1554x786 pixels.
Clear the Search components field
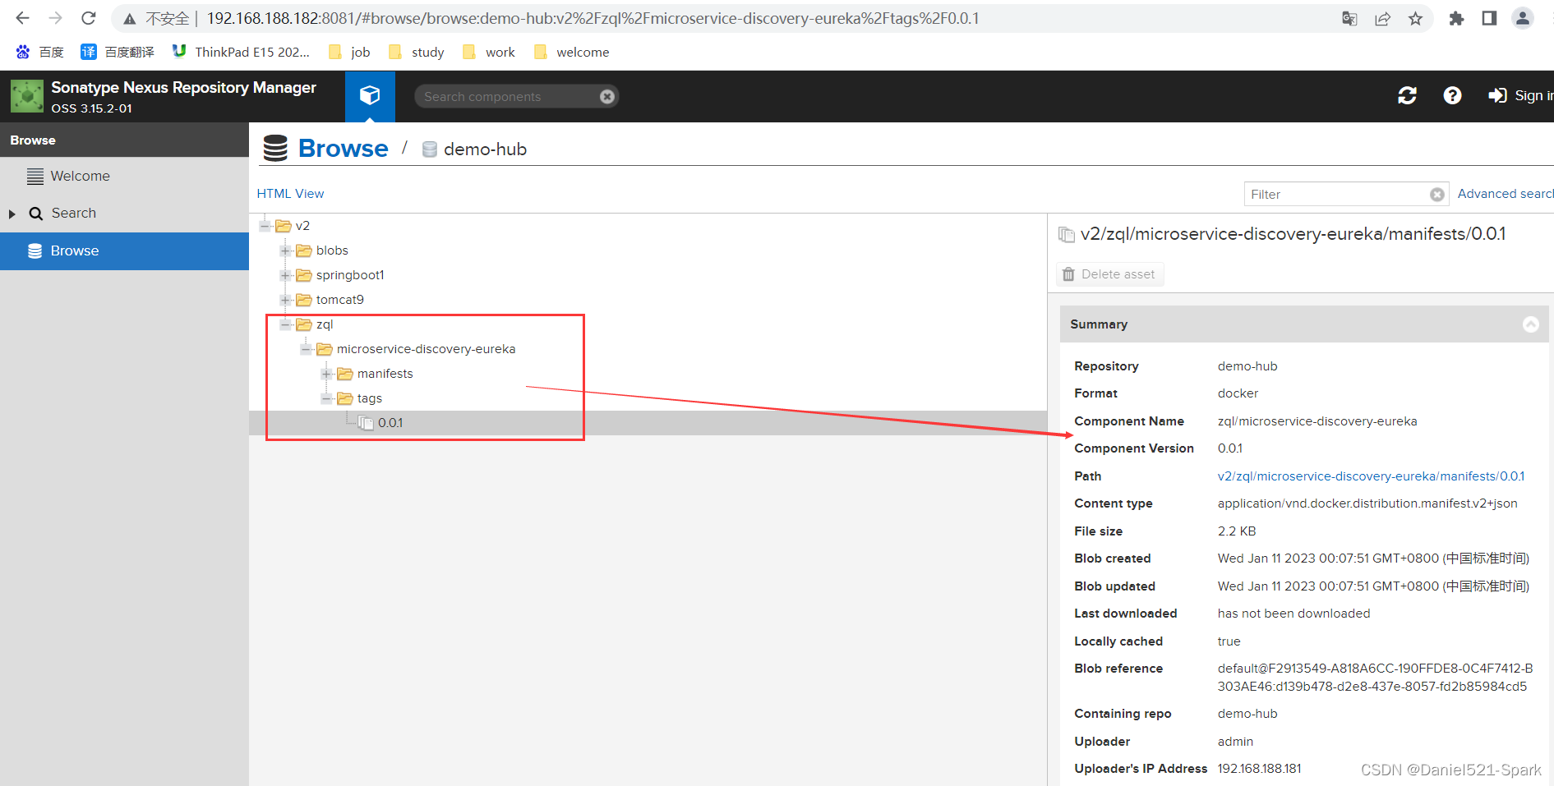[x=607, y=96]
